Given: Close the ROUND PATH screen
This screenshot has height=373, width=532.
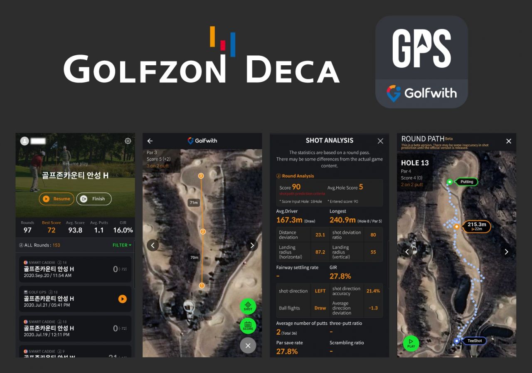Looking at the screenshot, I should [x=509, y=141].
